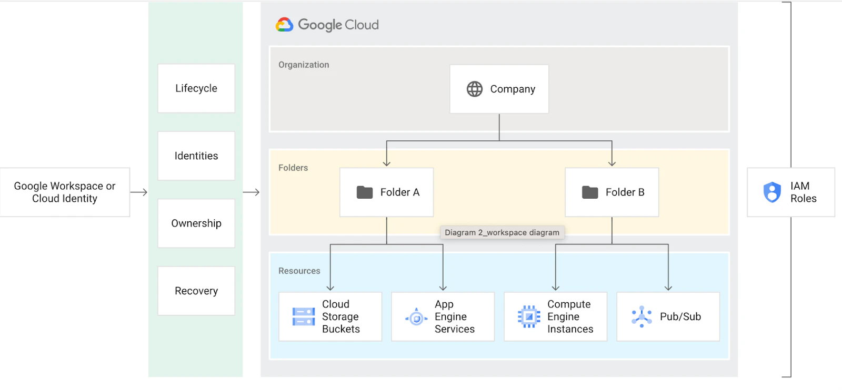The width and height of the screenshot is (842, 390).
Task: Select the Lifecycle box
Action: click(x=196, y=88)
